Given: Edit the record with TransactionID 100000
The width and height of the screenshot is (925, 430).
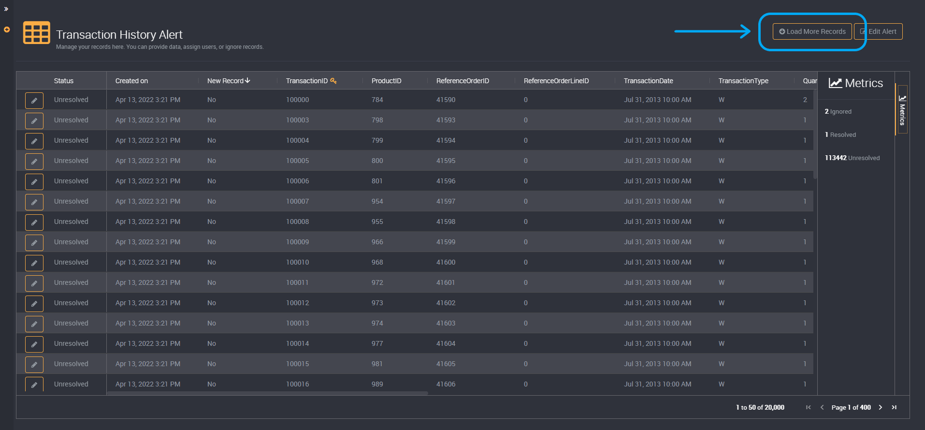Looking at the screenshot, I should coord(34,101).
